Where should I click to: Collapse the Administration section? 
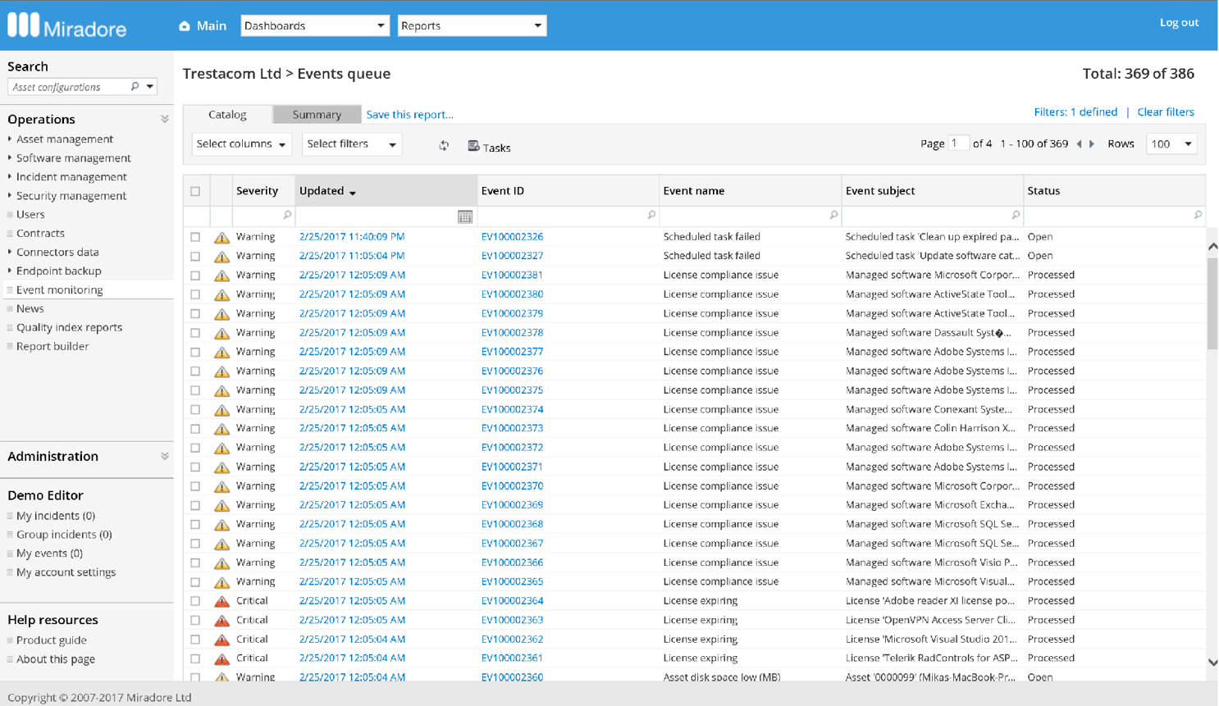click(165, 456)
